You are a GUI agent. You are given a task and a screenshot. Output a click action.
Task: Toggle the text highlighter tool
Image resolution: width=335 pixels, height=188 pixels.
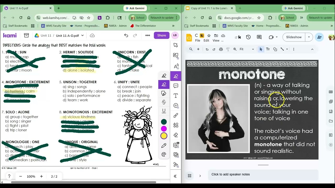[164, 85]
